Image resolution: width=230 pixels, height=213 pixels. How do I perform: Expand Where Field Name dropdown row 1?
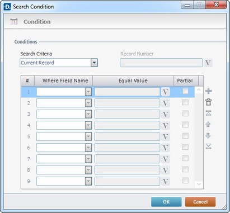coord(88,92)
